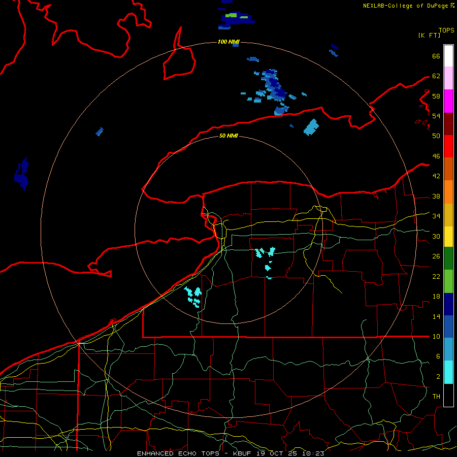Click the [K FT] units label
The width and height of the screenshot is (457, 457).
tap(429, 35)
